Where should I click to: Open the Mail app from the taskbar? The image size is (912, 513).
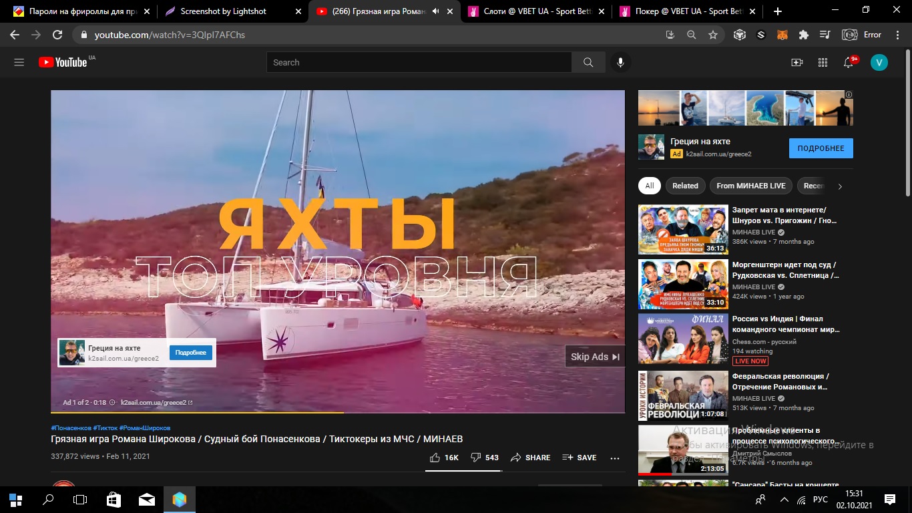[146, 499]
